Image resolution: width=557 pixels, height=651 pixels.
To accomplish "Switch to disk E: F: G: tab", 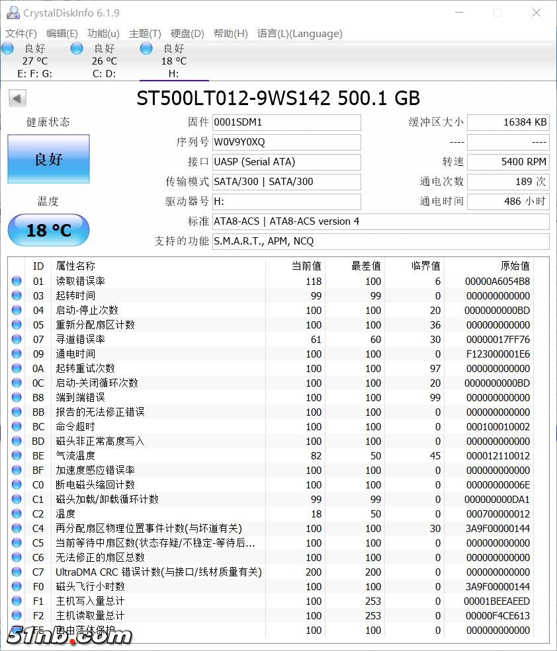I will 35,61.
